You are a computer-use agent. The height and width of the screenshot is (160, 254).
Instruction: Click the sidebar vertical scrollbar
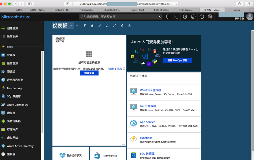42,92
